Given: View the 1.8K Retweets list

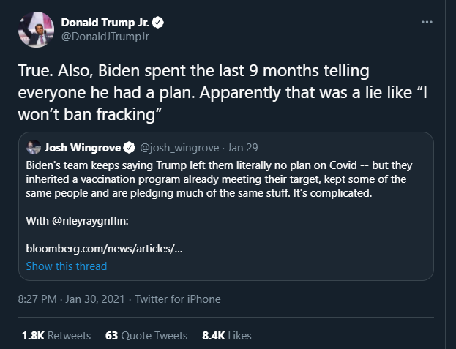Looking at the screenshot, I should coord(56,336).
